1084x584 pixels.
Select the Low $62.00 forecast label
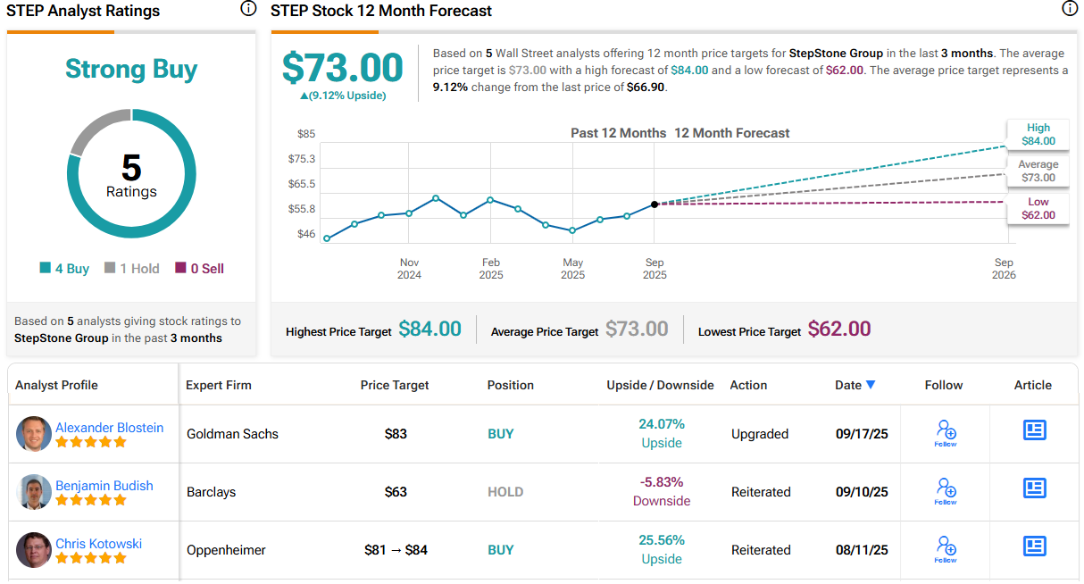pyautogui.click(x=1038, y=208)
